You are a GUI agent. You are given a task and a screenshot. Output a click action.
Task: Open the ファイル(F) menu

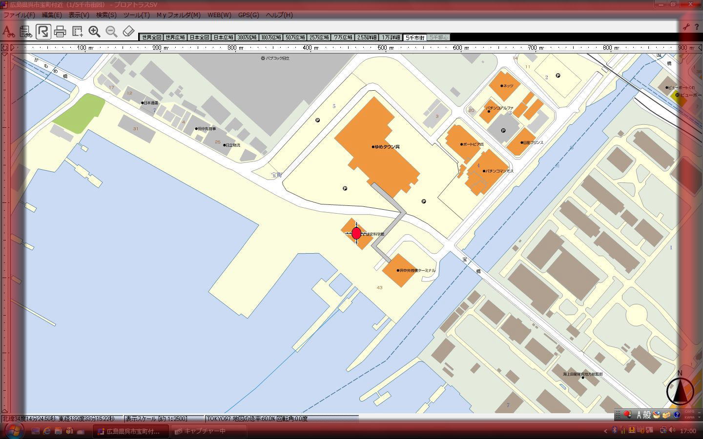click(x=19, y=15)
